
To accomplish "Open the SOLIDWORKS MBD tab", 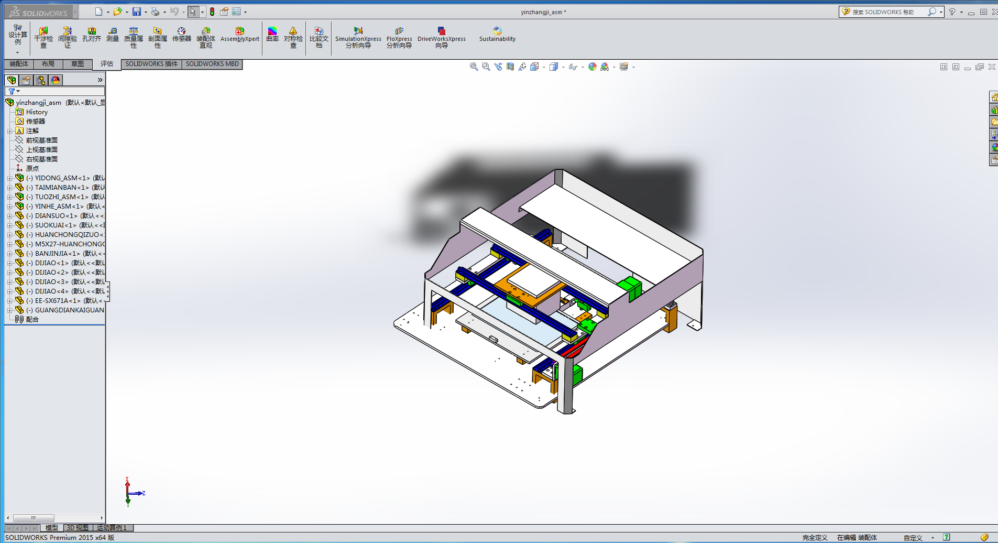I will 212,64.
